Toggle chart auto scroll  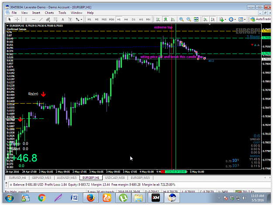[205, 19]
